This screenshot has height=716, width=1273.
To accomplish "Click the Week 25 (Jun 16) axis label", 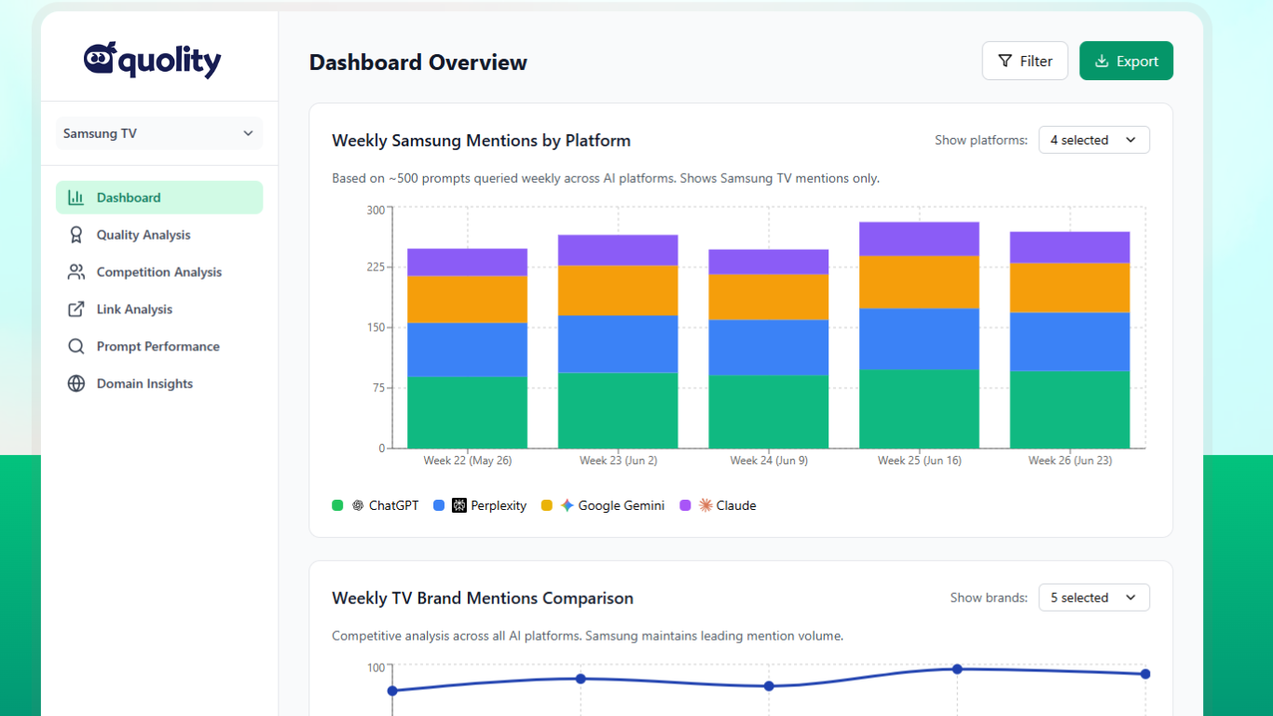I will click(920, 461).
